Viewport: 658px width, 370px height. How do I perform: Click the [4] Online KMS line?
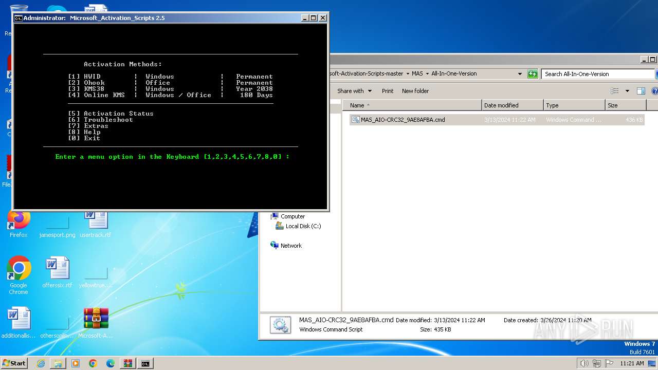coord(170,95)
